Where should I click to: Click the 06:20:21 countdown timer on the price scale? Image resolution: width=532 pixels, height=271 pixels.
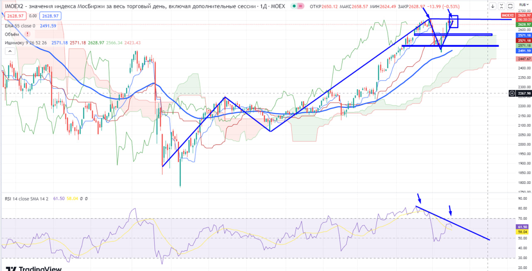pos(524,19)
